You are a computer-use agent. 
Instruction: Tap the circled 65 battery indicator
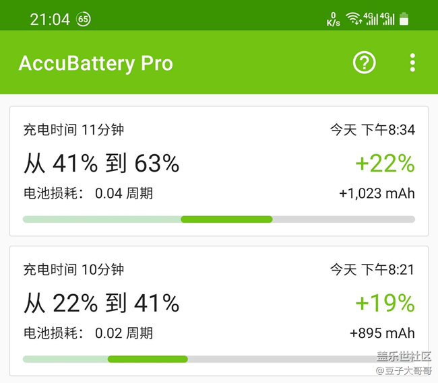(84, 19)
